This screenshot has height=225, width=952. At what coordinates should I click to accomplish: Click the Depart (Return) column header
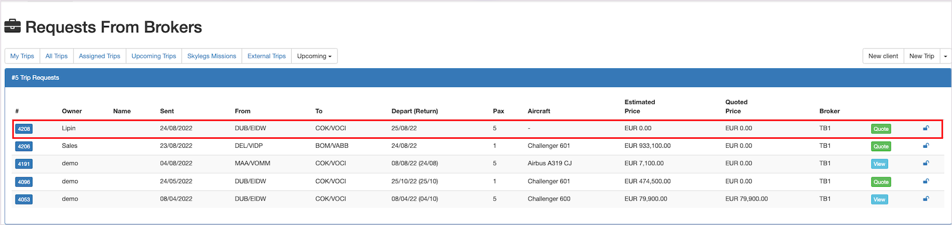pyautogui.click(x=415, y=111)
